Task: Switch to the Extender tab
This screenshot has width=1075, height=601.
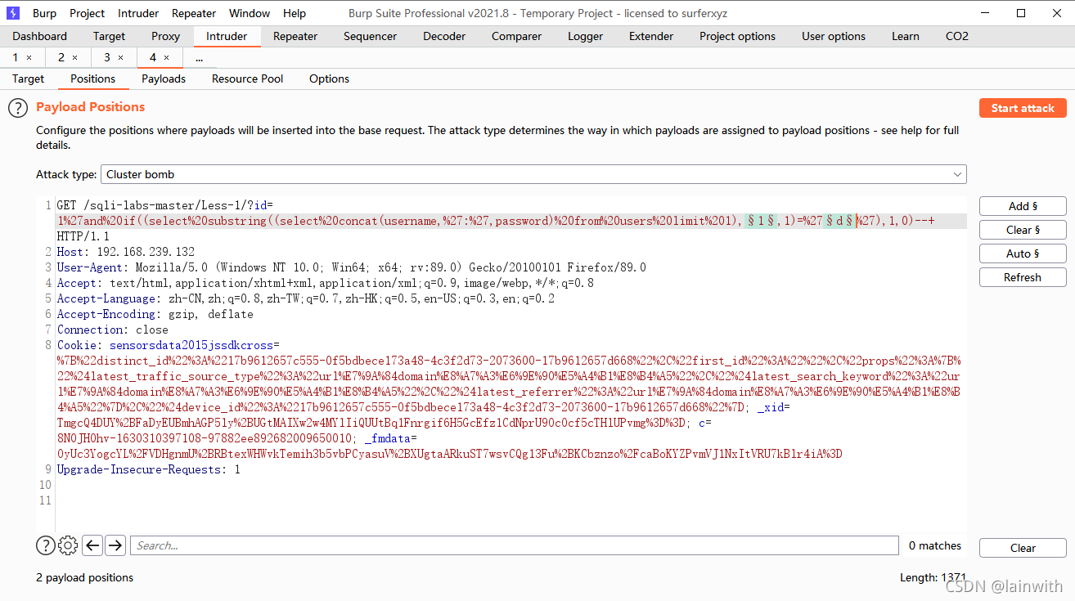Action: (x=651, y=36)
